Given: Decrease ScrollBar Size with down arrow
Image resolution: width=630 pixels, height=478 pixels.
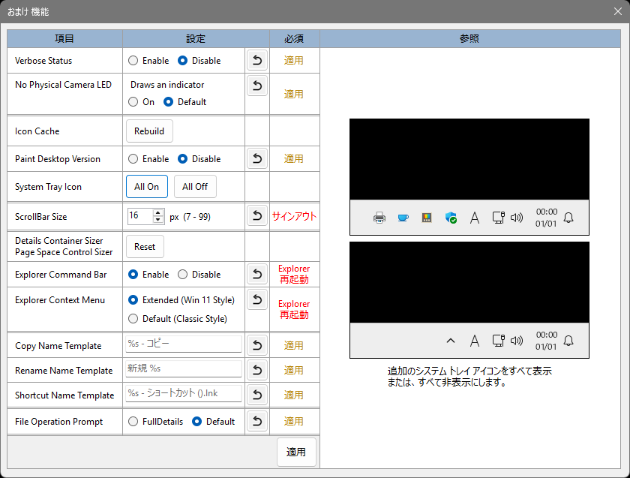Looking at the screenshot, I should tap(158, 220).
